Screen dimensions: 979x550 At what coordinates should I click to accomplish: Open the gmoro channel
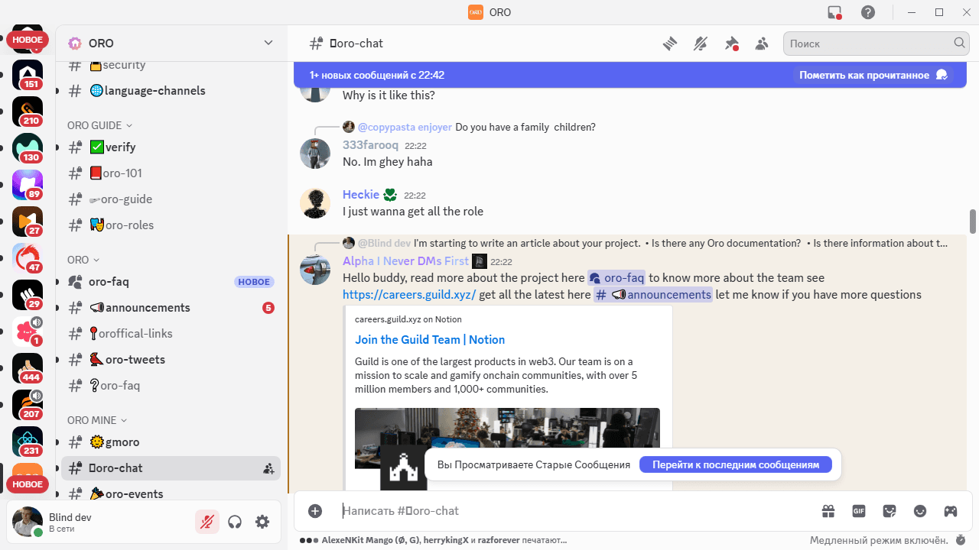coord(171,442)
